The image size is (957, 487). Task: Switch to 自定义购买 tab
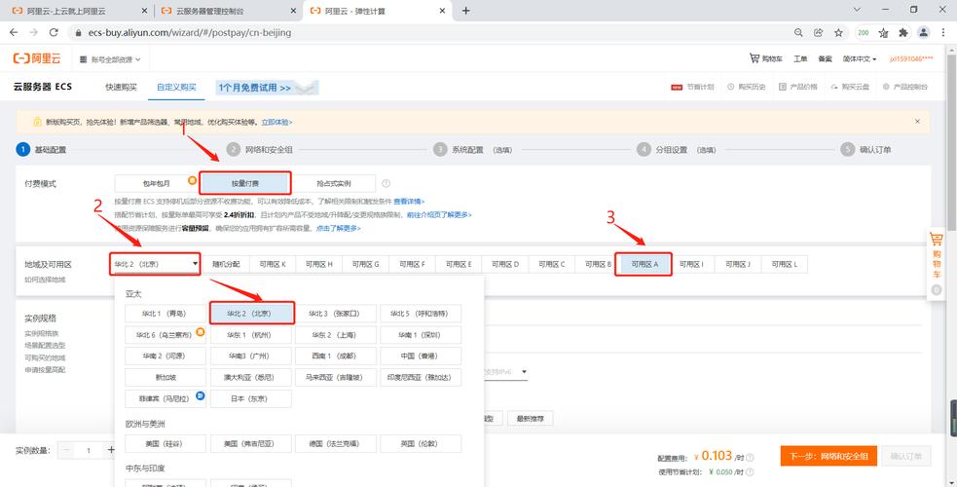pyautogui.click(x=176, y=87)
